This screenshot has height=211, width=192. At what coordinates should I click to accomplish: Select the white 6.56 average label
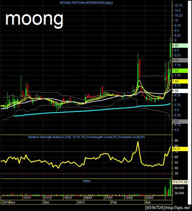coord(180,91)
